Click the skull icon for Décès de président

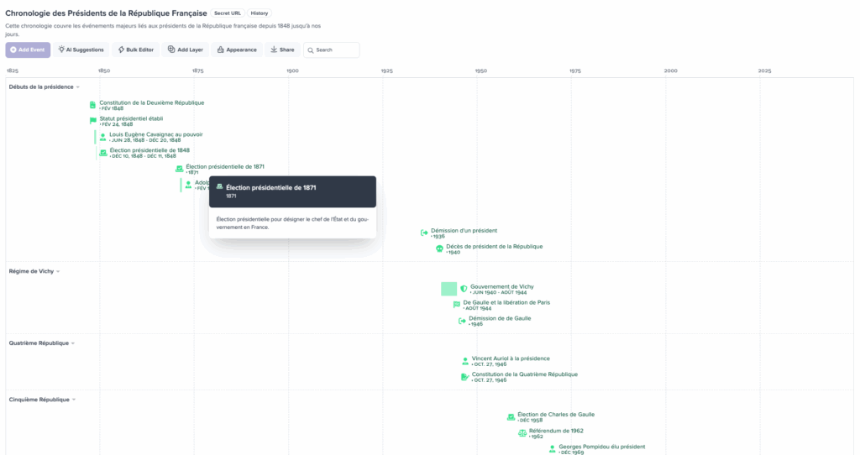coord(439,248)
